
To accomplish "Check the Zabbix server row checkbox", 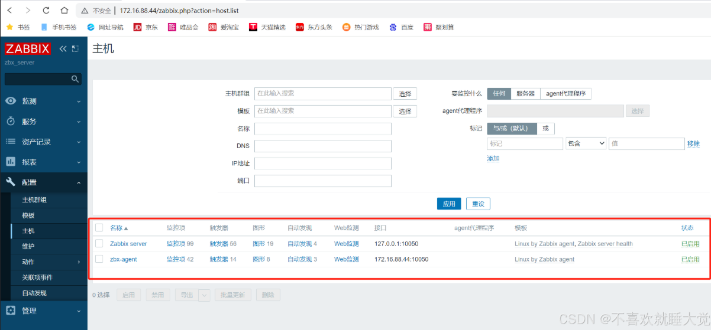I will pos(99,243).
